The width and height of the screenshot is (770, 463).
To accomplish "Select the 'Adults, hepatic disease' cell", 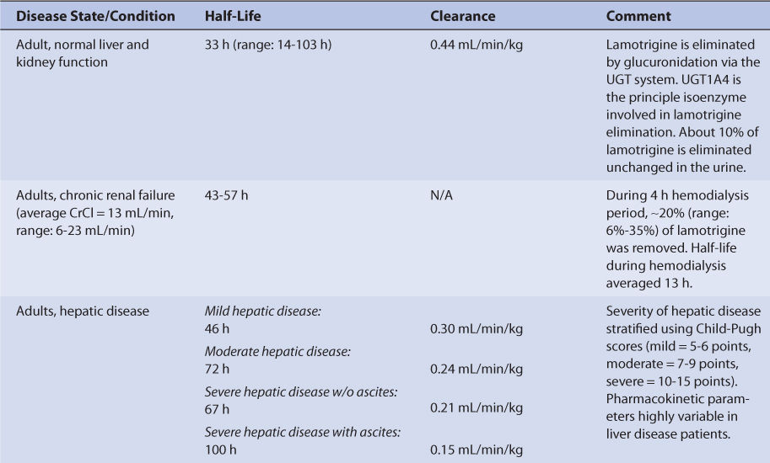I will tap(83, 311).
